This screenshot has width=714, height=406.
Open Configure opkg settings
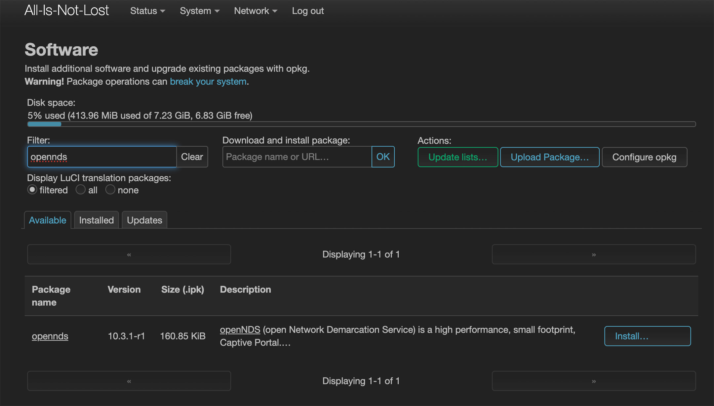point(644,157)
